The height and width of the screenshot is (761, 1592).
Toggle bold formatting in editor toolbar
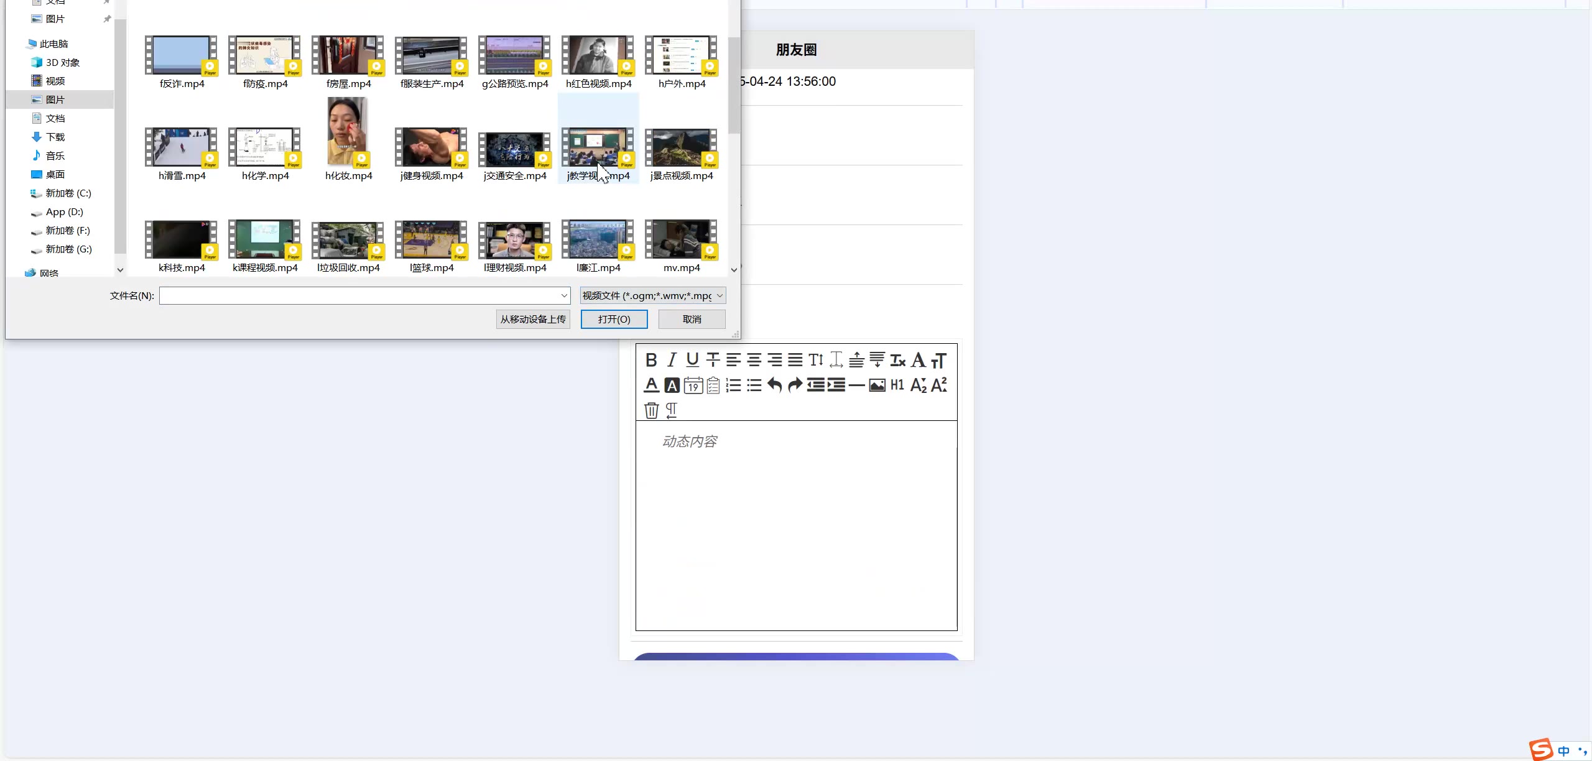tap(651, 360)
